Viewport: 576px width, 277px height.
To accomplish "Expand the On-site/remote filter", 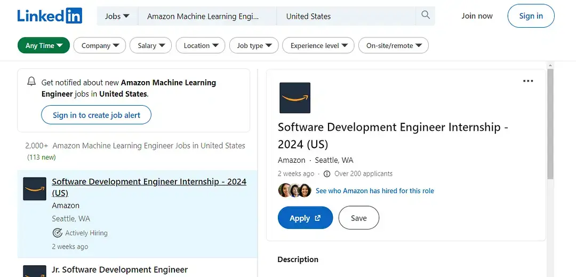I will [394, 45].
